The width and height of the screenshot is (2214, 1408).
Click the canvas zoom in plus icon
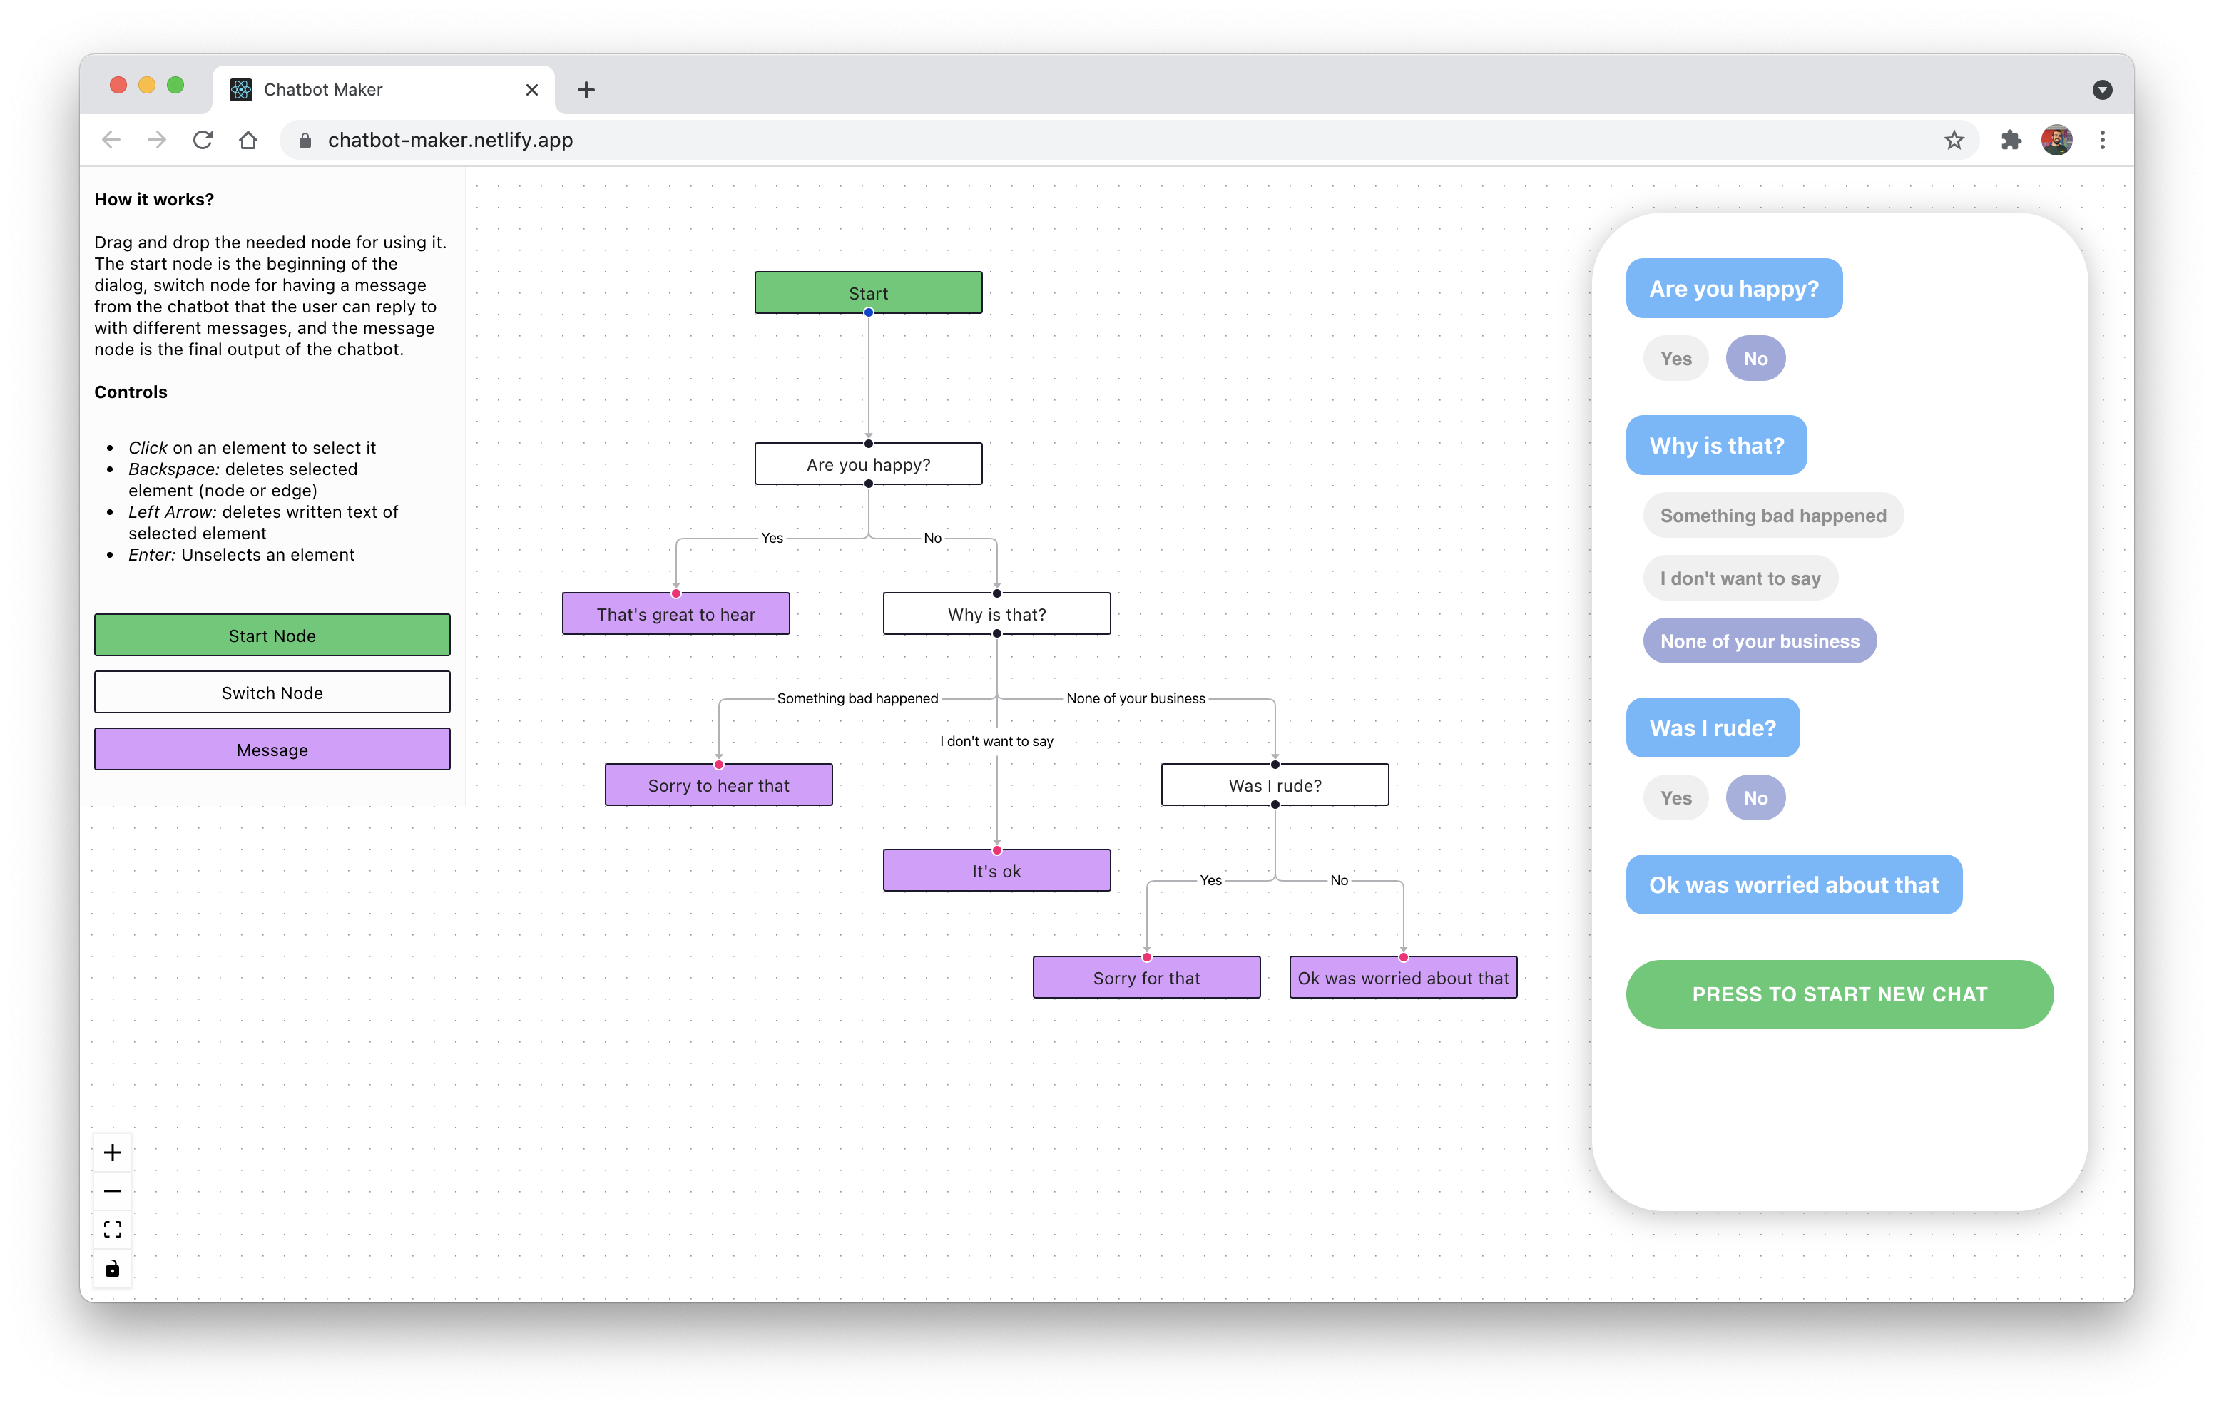(112, 1153)
